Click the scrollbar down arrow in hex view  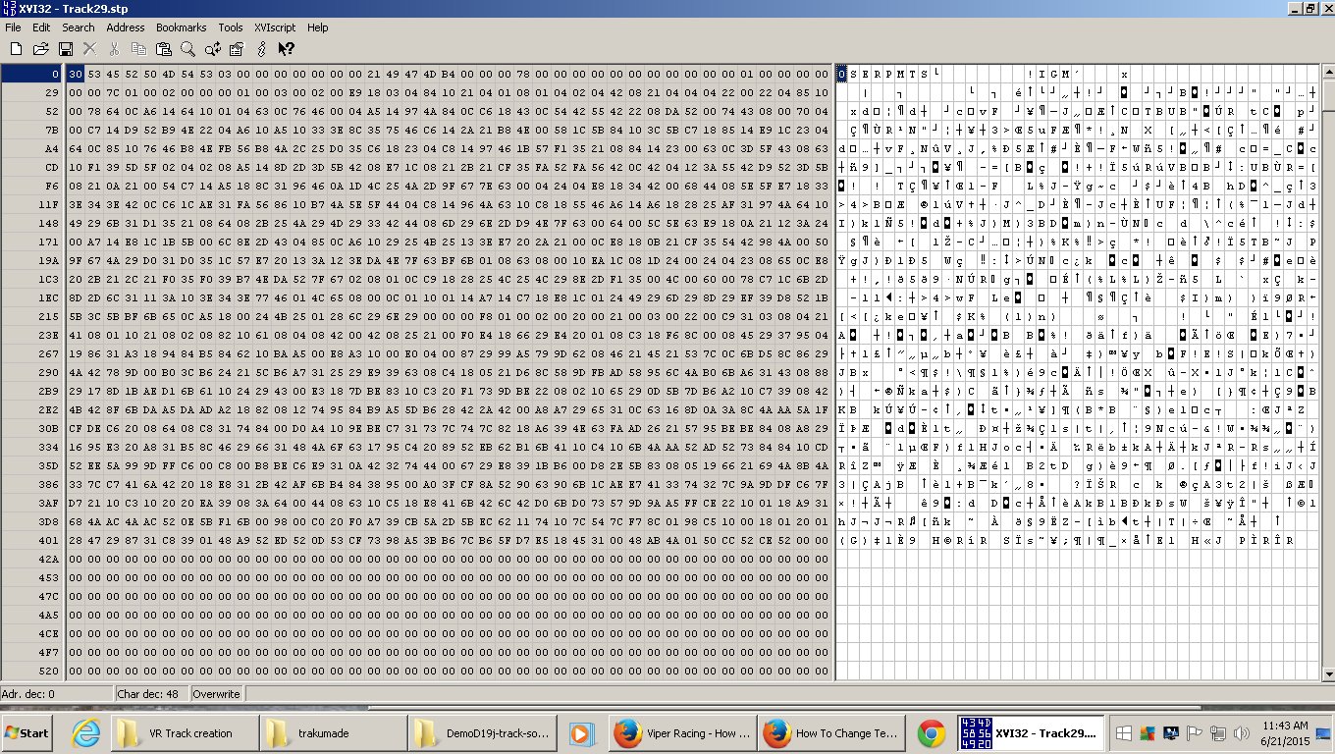[1327, 673]
